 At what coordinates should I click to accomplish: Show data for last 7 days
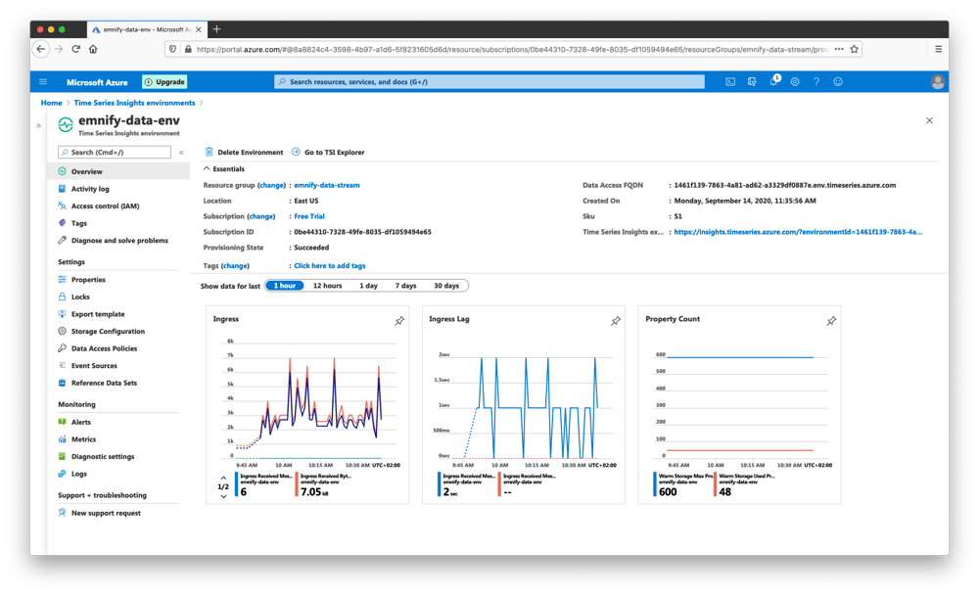pos(406,286)
